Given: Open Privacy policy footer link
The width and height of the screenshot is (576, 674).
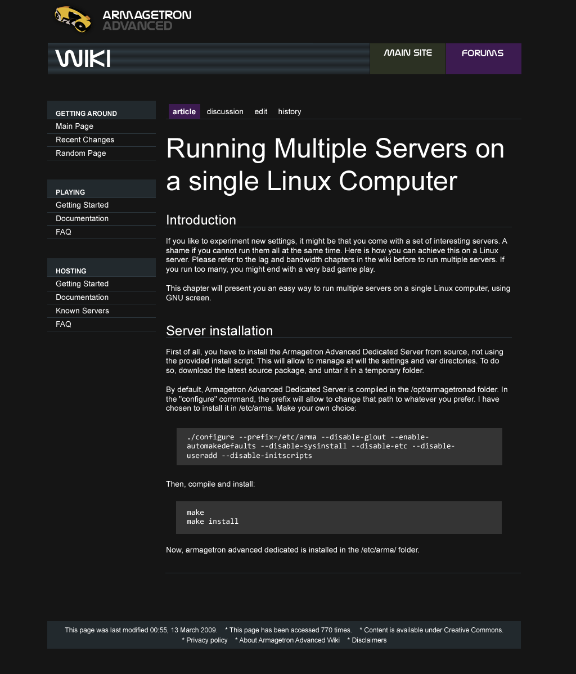Looking at the screenshot, I should [x=207, y=640].
